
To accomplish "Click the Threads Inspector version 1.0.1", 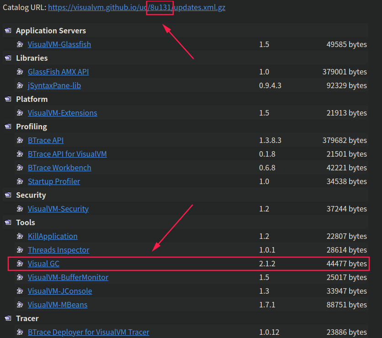I will pyautogui.click(x=267, y=250).
